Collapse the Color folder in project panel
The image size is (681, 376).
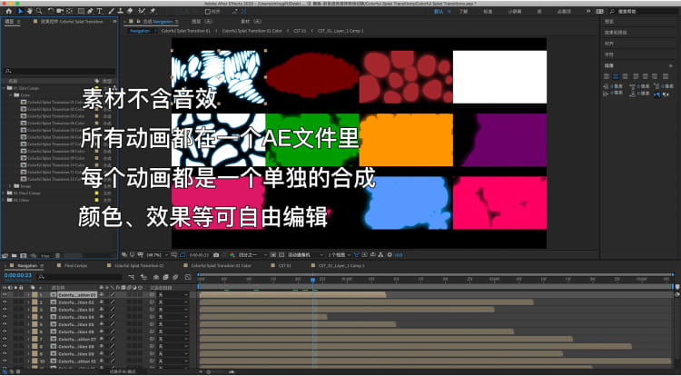(10, 94)
